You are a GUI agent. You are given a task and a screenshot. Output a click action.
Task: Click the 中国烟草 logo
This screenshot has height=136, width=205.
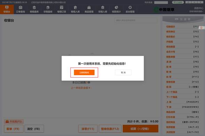164,9
